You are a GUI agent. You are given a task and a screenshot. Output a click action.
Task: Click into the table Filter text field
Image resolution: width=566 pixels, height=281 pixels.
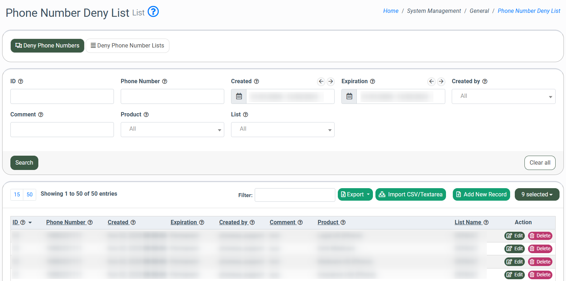click(x=295, y=195)
